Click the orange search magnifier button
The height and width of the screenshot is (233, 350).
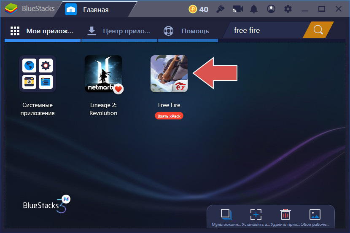click(x=318, y=29)
